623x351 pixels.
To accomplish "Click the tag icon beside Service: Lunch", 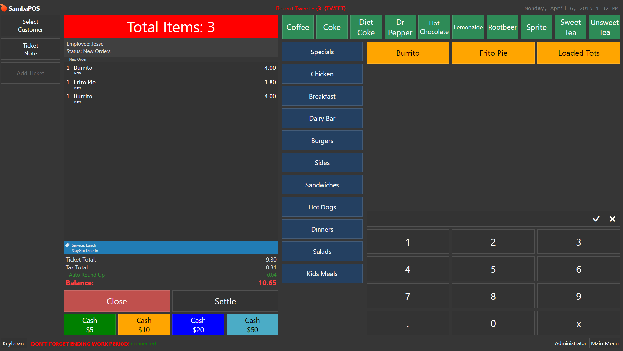I will [x=68, y=245].
